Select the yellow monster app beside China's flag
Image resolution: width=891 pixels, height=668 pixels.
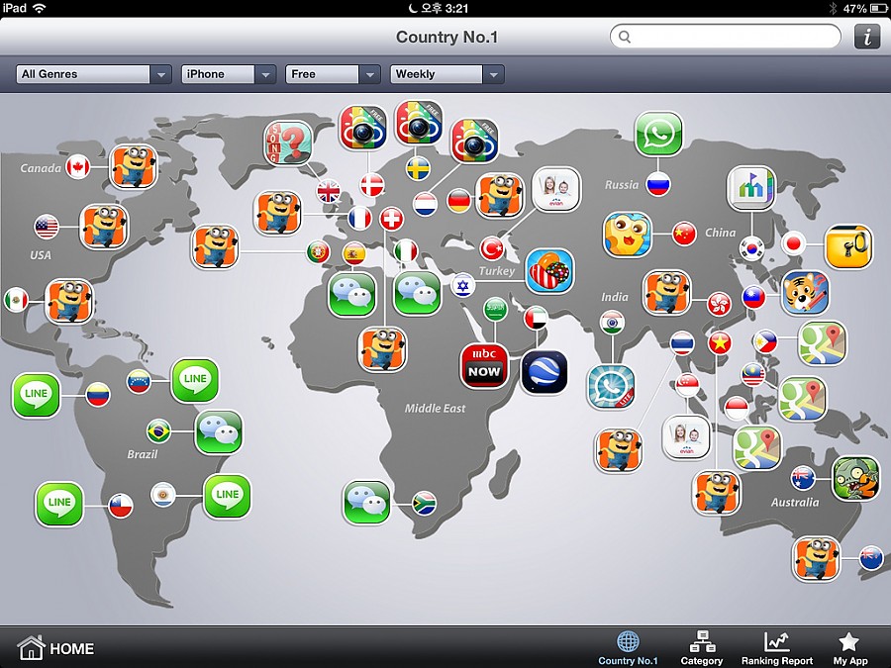(x=628, y=235)
